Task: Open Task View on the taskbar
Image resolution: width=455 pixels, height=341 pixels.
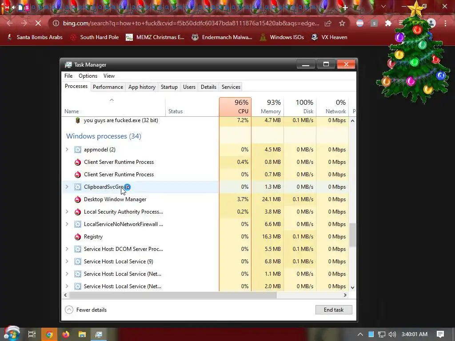Action: point(32,334)
